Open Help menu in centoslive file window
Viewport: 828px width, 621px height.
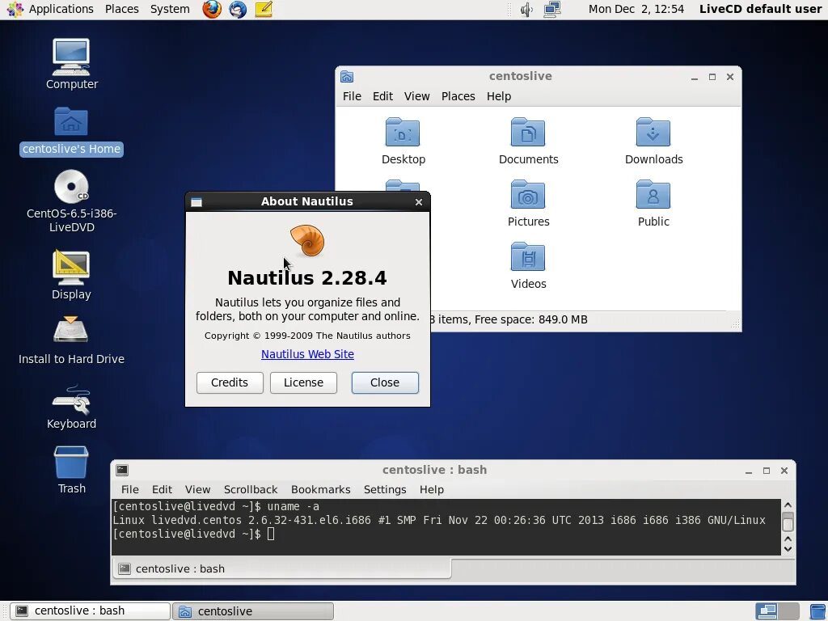498,96
